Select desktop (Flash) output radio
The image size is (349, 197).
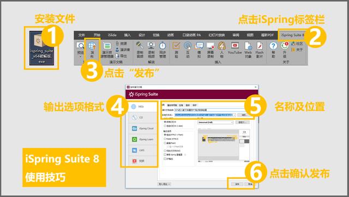[165, 143]
